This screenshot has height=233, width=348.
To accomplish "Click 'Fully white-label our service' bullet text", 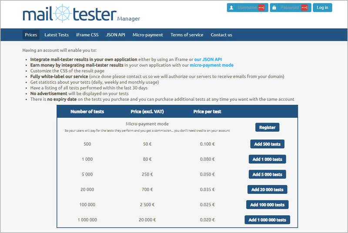I will 59,77.
